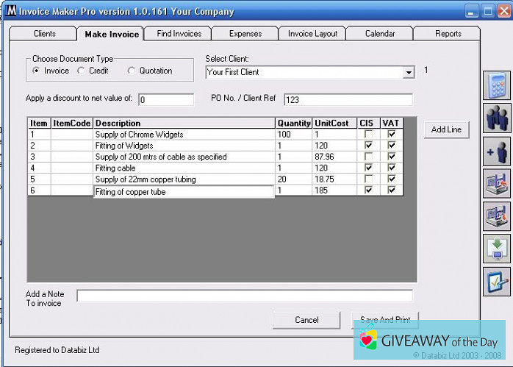This screenshot has height=367, width=513.
Task: Click the Add a Note text field
Action: 244,296
